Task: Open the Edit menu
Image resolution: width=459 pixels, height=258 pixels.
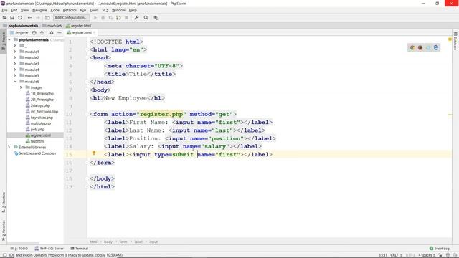Action: (x=14, y=10)
